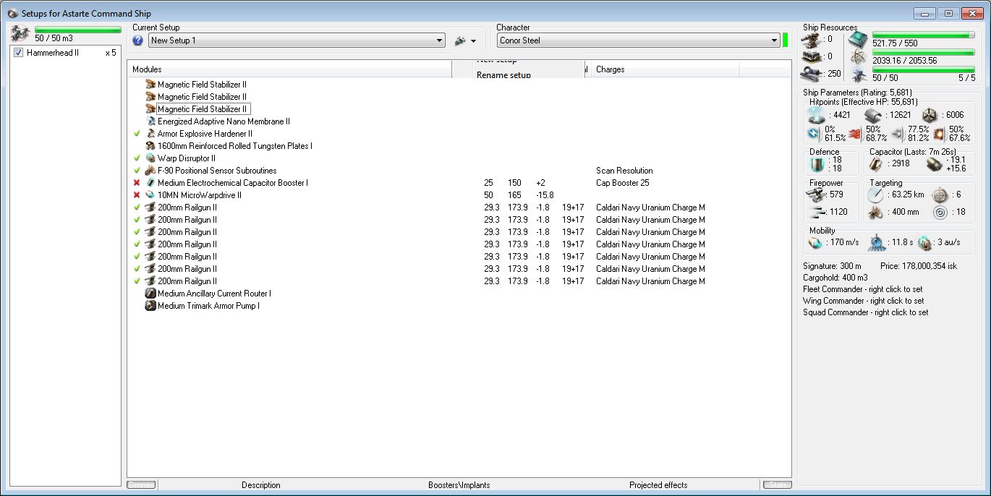Switch to the Stats tab
The height and width of the screenshot is (496, 991).
pos(777,485)
